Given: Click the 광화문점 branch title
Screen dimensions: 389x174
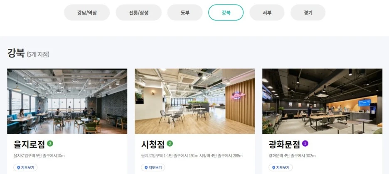Looking at the screenshot, I should pos(284,144).
